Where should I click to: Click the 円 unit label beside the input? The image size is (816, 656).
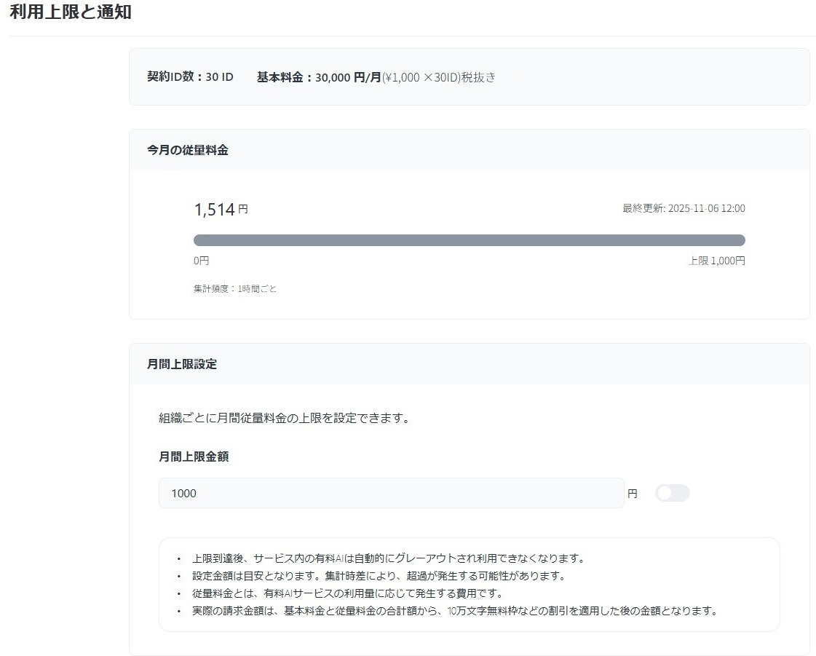point(633,493)
